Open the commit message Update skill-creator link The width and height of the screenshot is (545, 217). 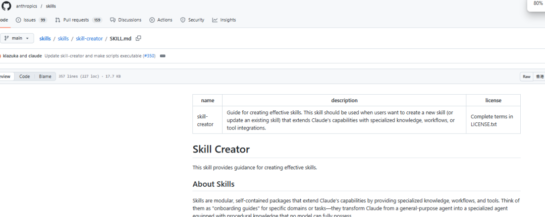click(x=93, y=56)
